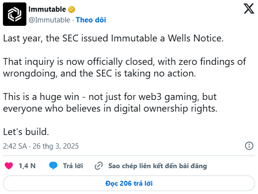Open the Immutable display name

(x=47, y=9)
